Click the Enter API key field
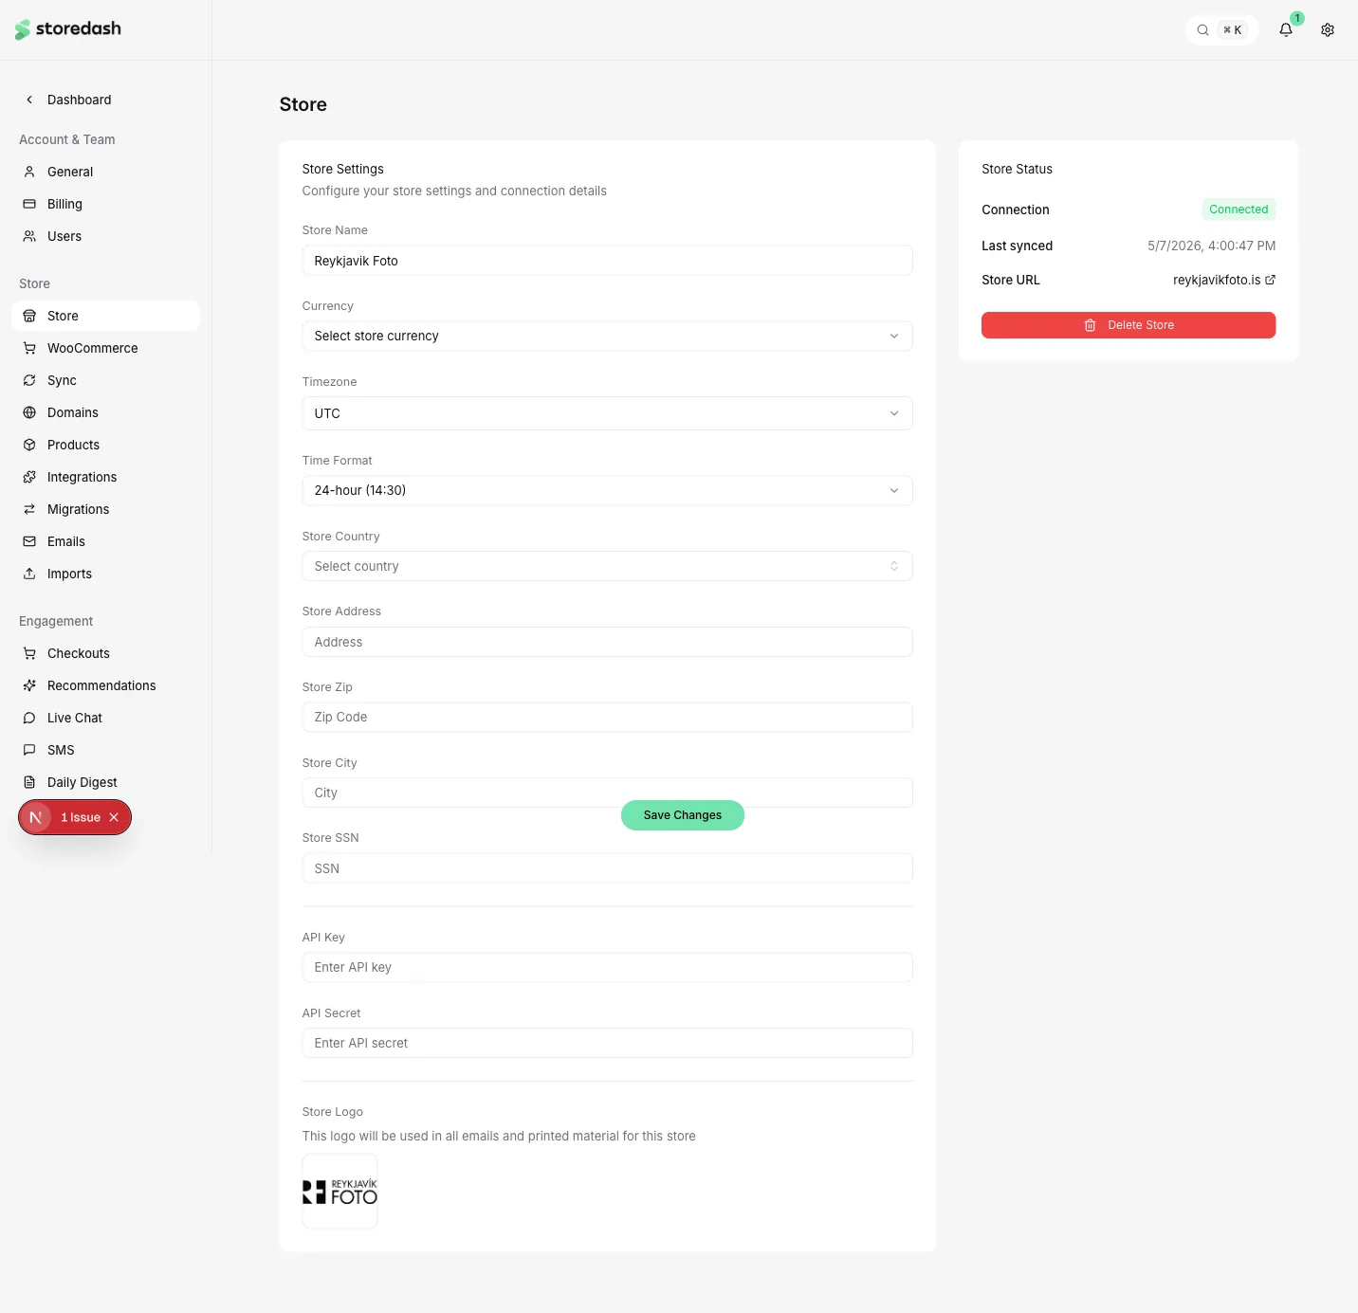The width and height of the screenshot is (1358, 1313). (607, 967)
